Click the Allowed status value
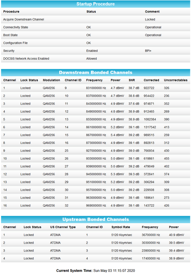Screen dimensions: 191x276 click(x=91, y=59)
